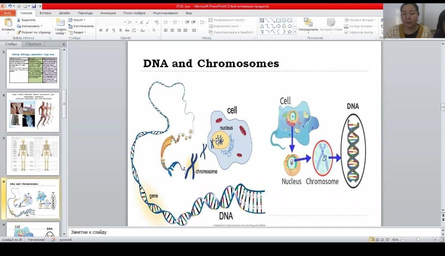Create a new slide with Создать слайд icon
This screenshot has width=445, height=256.
pos(60,22)
